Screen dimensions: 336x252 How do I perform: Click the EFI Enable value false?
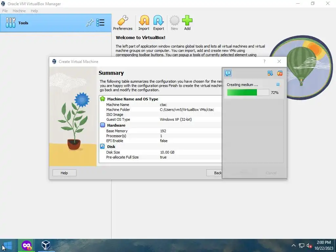(164, 141)
